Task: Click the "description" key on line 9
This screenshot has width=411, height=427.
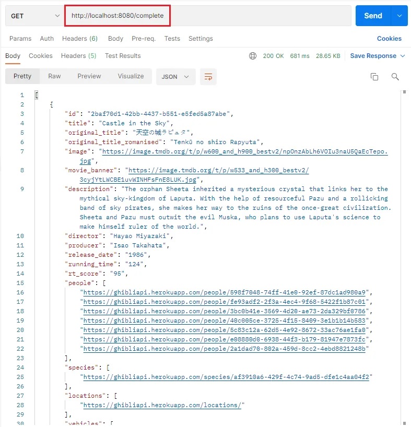Action: pyautogui.click(x=89, y=189)
